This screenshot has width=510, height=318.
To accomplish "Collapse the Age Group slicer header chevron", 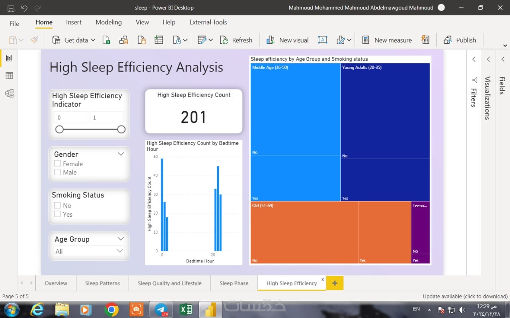I will [x=121, y=238].
